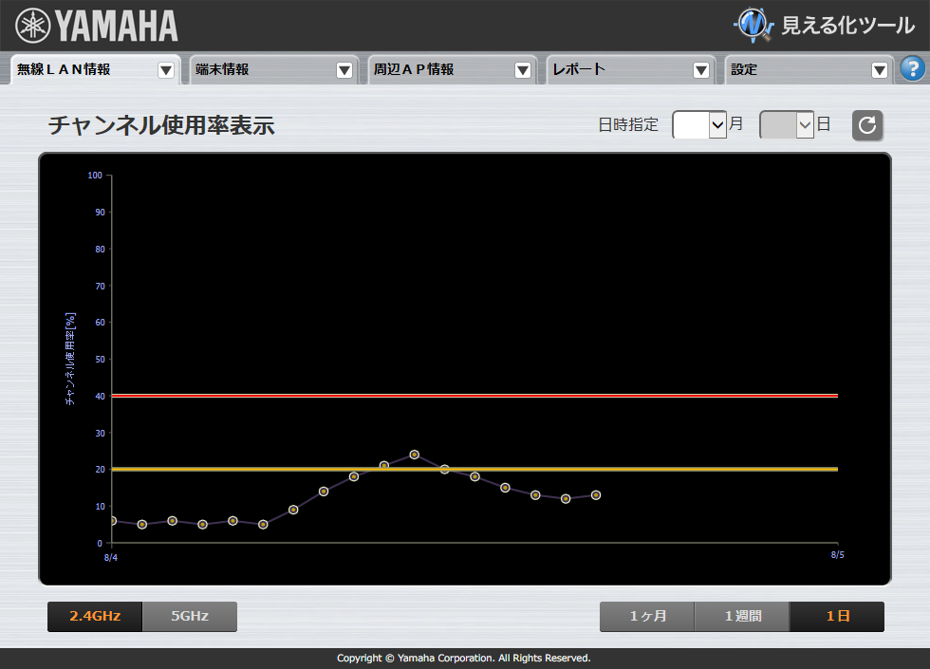Select the 1週間 time range
930x669 pixels.
pos(742,617)
